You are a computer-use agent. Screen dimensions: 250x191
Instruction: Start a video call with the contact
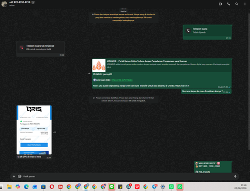click(220, 4)
